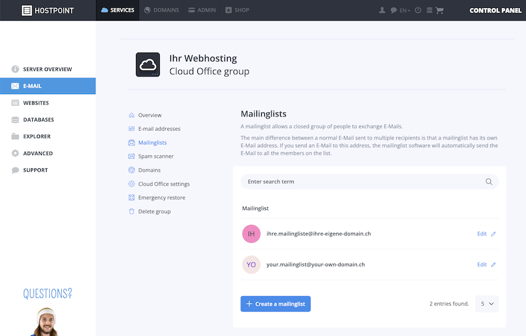The height and width of the screenshot is (336, 526).
Task: Select your.mailinglist@your-own-domain.ch entry
Action: point(316,264)
